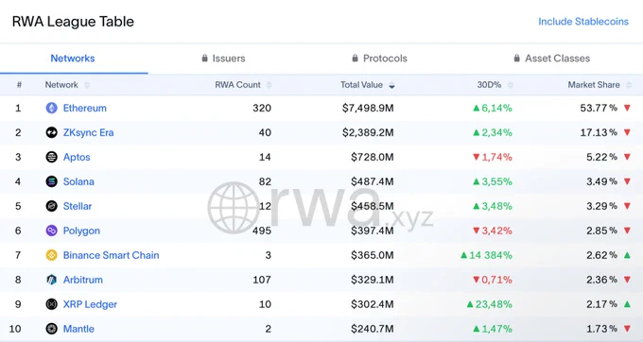The width and height of the screenshot is (643, 342).
Task: Open the ZKsync Era network link
Action: click(89, 132)
